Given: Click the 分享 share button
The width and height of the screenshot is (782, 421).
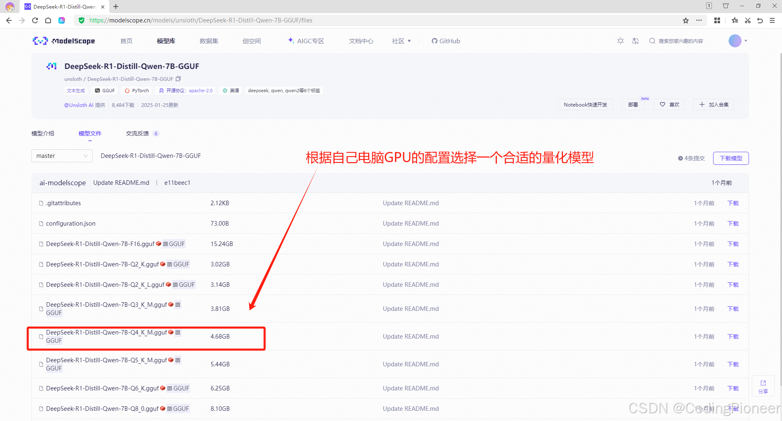Looking at the screenshot, I should [x=763, y=386].
